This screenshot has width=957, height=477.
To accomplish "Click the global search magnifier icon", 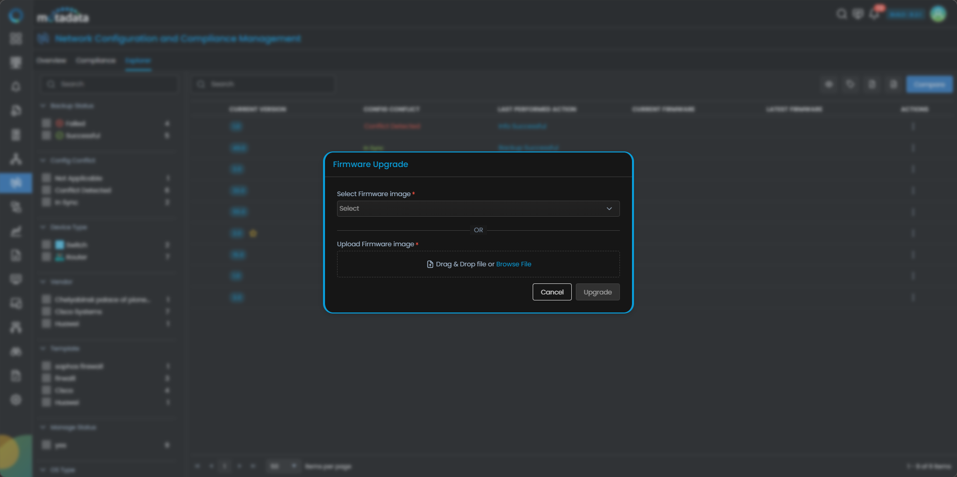I will tap(841, 14).
